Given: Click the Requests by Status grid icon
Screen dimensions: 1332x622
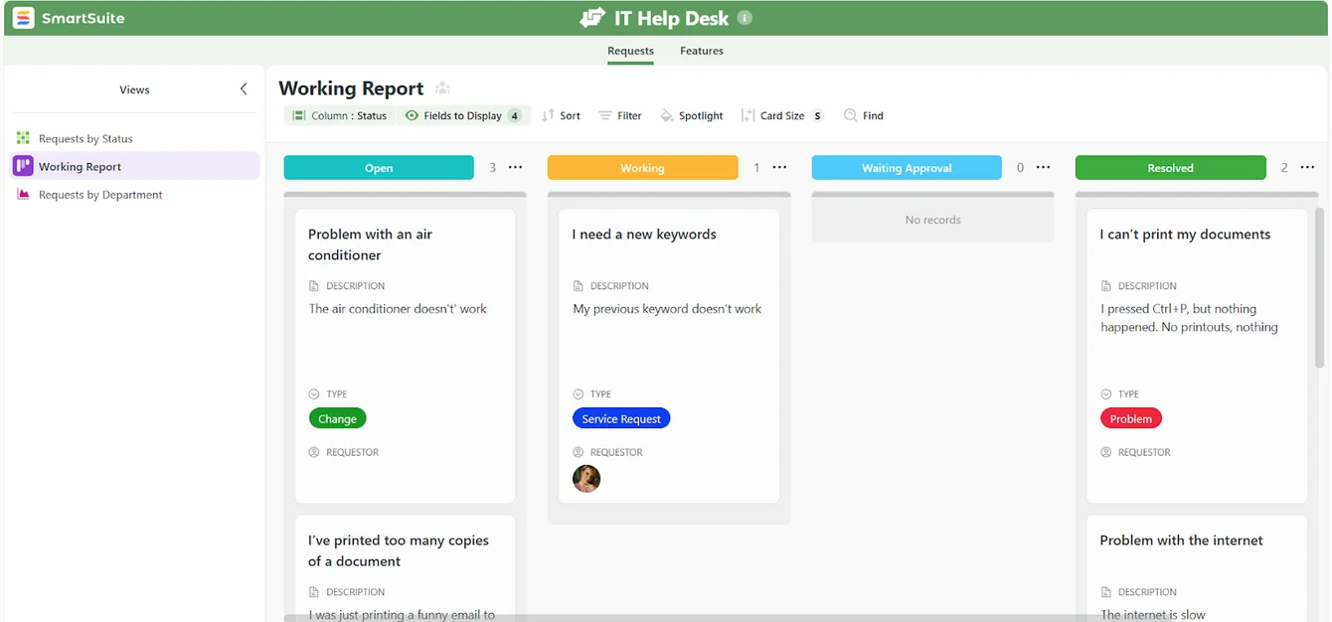Looking at the screenshot, I should pyautogui.click(x=23, y=138).
